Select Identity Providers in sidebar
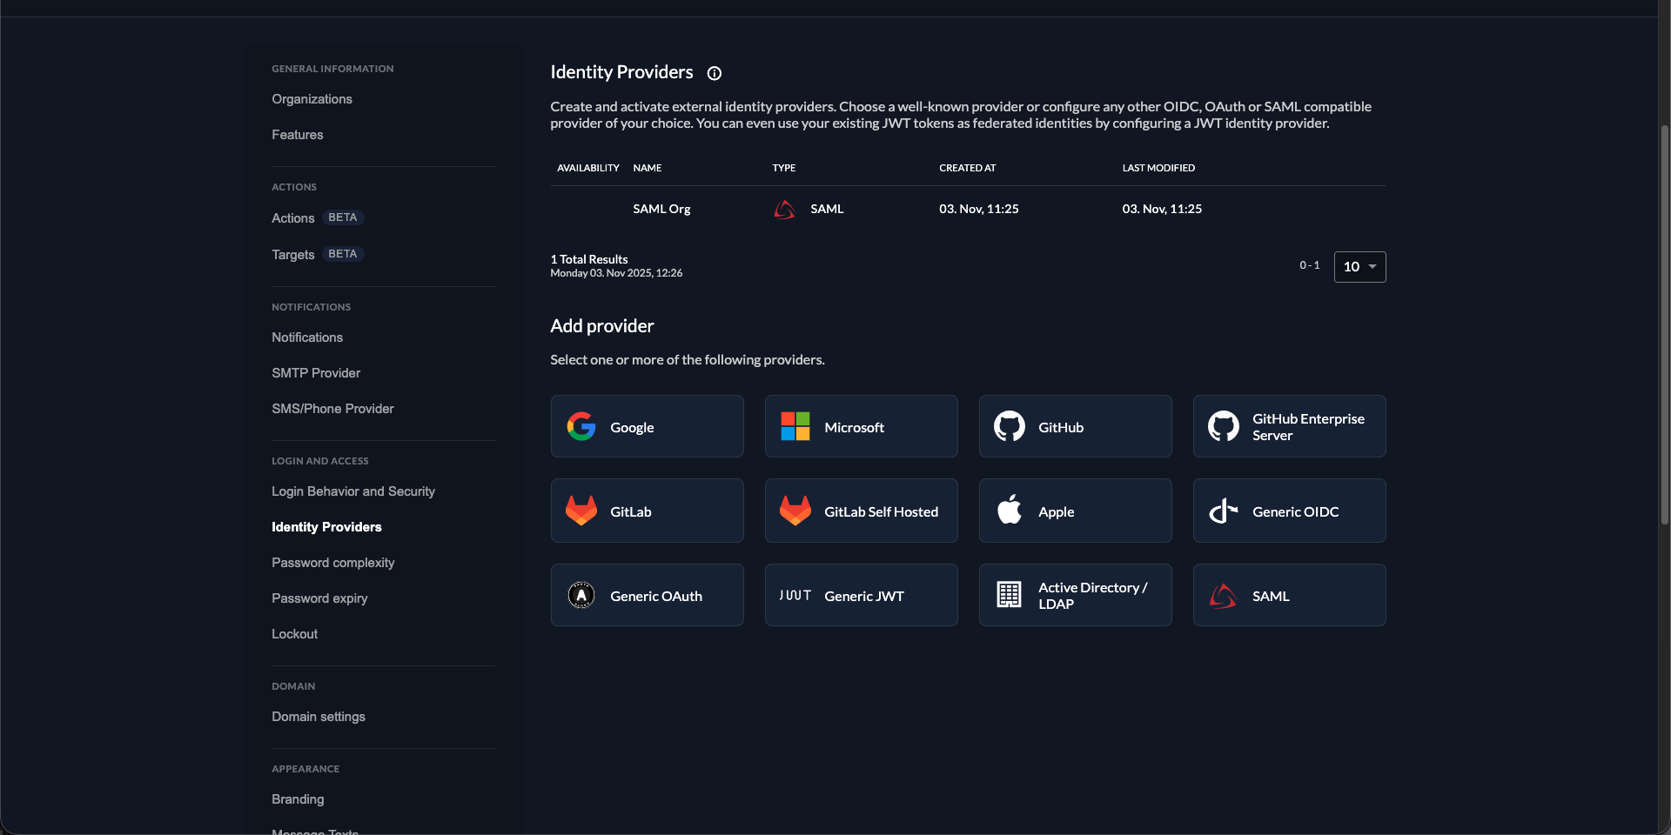Image resolution: width=1671 pixels, height=835 pixels. pyautogui.click(x=326, y=527)
